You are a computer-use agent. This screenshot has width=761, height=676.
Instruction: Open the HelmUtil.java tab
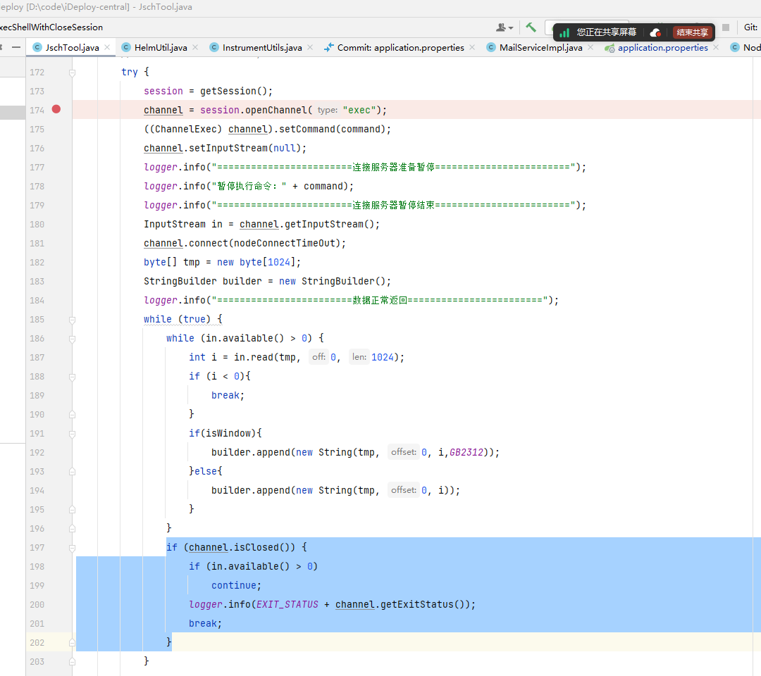point(161,47)
